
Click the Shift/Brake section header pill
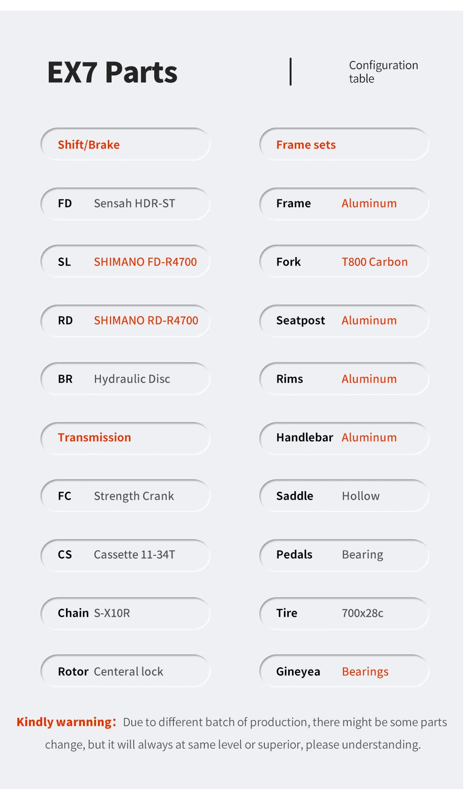coord(125,145)
